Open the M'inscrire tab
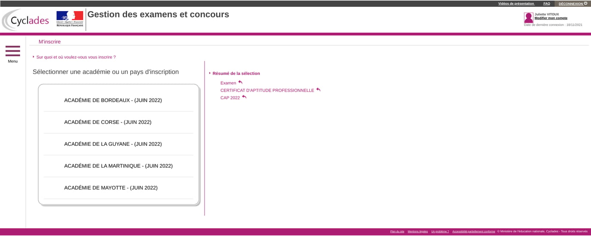This screenshot has width=591, height=236. coord(50,42)
